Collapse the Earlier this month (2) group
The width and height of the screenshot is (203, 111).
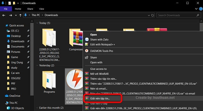coord(37,108)
